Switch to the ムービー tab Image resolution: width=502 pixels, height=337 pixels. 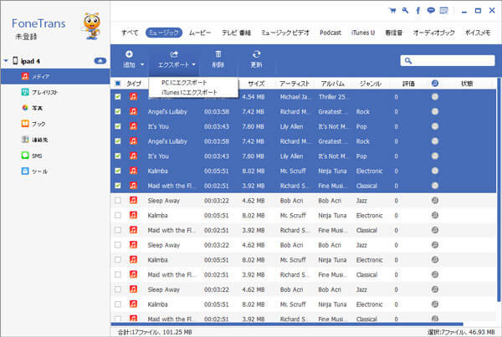tap(200, 33)
